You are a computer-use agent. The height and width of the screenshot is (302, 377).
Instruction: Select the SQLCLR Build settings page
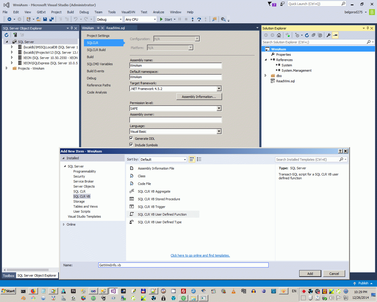click(96, 50)
